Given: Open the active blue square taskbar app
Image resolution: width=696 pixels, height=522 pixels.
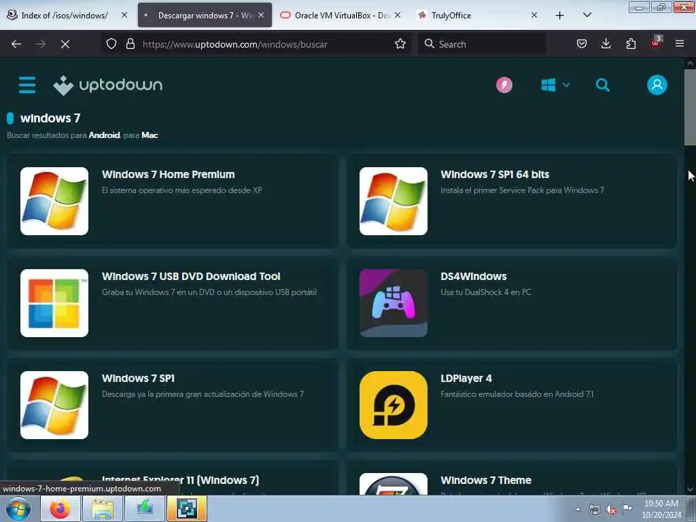Looking at the screenshot, I should 187,508.
